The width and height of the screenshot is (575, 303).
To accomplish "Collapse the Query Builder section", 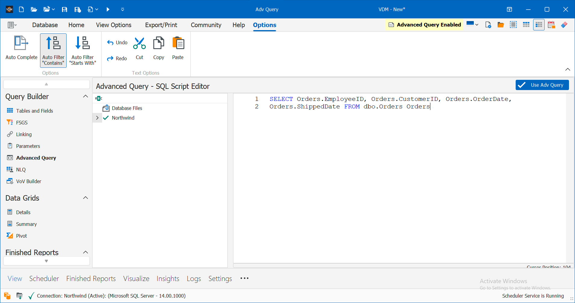I will coord(85,96).
